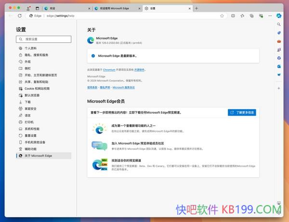The width and height of the screenshot is (289, 222).
Task: Open the Microsoft 服务协议 link
Action: (124, 88)
